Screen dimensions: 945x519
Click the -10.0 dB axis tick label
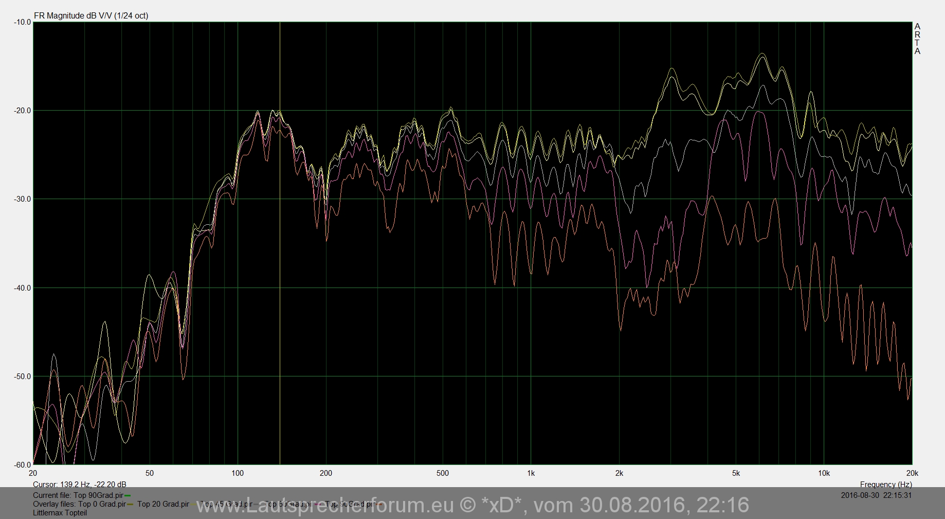(22, 22)
